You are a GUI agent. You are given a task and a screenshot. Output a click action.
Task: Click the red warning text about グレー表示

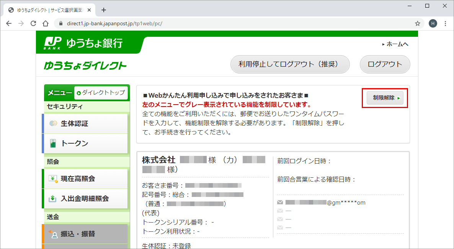click(227, 104)
